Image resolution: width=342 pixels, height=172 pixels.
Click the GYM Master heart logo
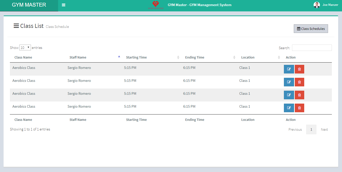click(156, 5)
